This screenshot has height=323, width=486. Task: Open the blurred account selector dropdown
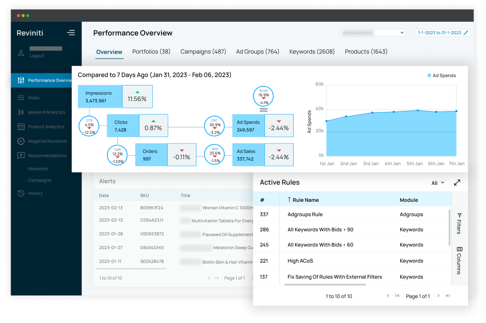[373, 32]
